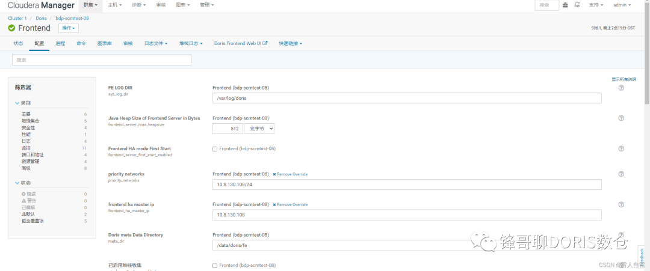Switch to the 状态 tab
This screenshot has width=650, height=271.
[18, 43]
